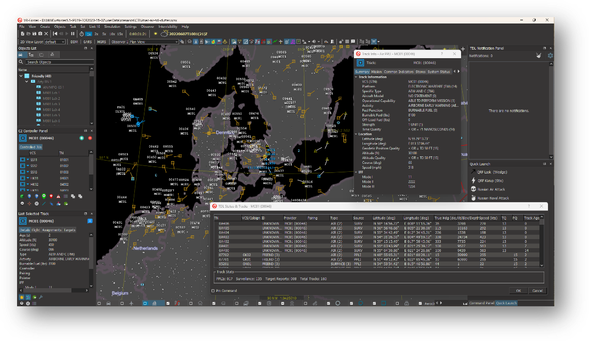The width and height of the screenshot is (589, 341).
Task: Collapse the Friendly (48) tree group
Action: click(21, 76)
